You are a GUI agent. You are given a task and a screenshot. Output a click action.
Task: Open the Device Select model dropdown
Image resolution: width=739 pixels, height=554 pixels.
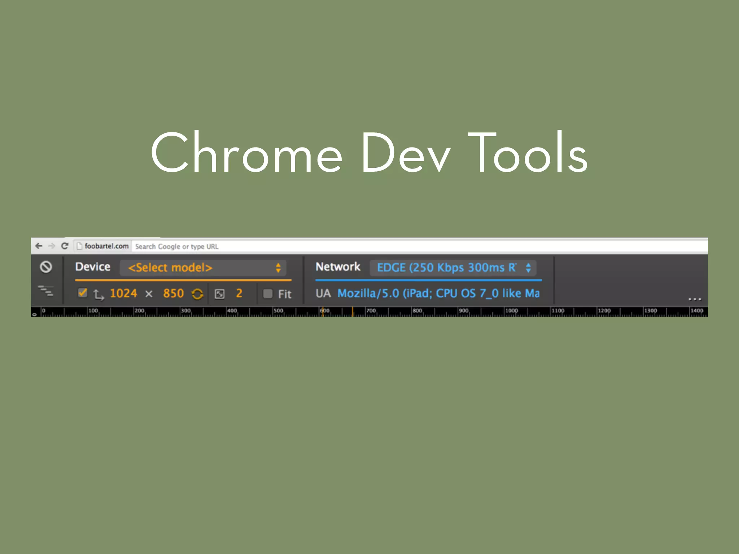pos(203,268)
